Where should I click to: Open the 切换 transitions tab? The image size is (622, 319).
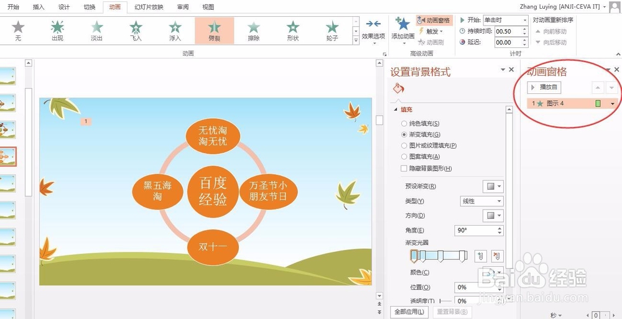click(x=89, y=7)
